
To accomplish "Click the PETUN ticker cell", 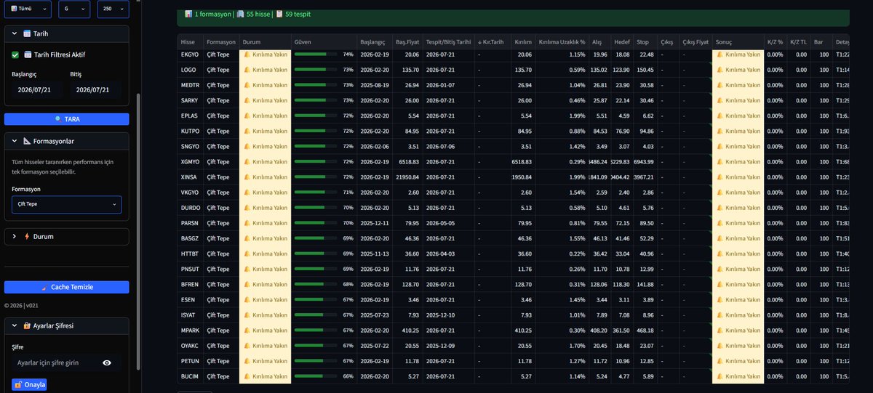I will [x=190, y=361].
